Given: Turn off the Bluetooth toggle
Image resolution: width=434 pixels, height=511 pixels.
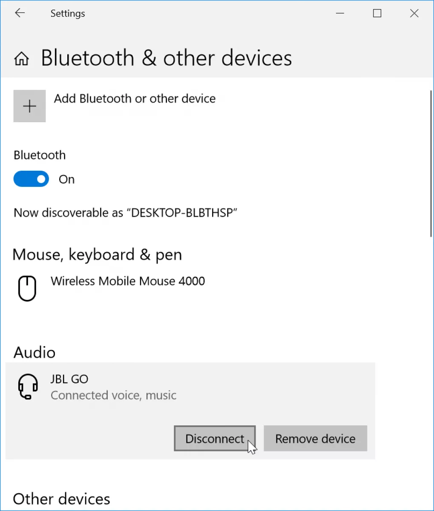Looking at the screenshot, I should [31, 179].
